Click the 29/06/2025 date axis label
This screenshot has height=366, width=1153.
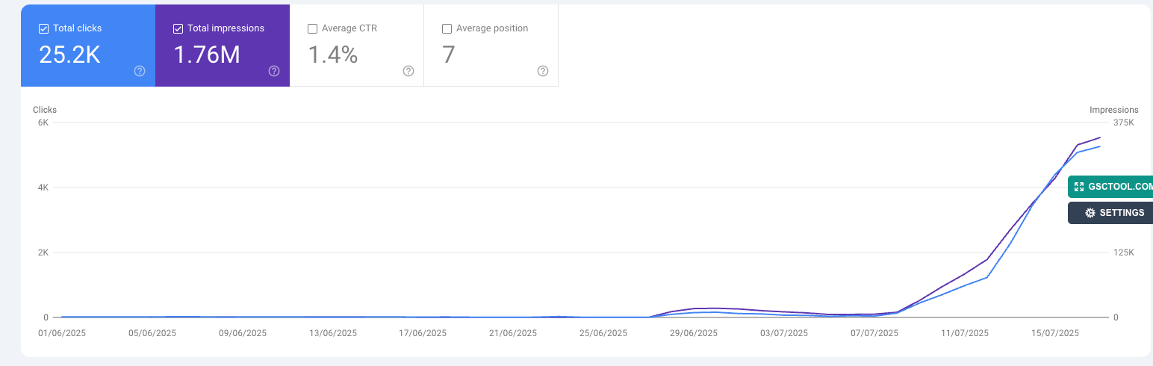click(694, 333)
